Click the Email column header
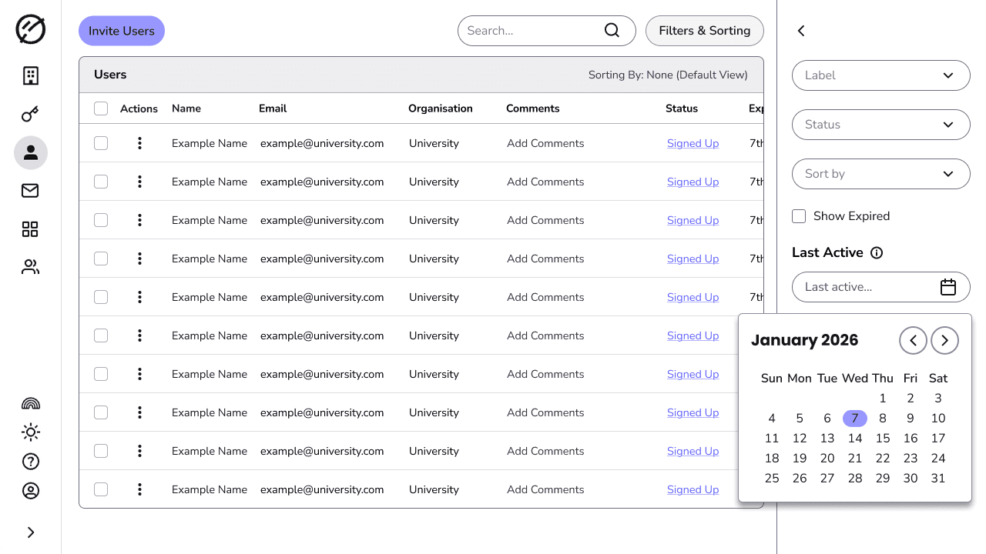Image resolution: width=986 pixels, height=554 pixels. 273,108
